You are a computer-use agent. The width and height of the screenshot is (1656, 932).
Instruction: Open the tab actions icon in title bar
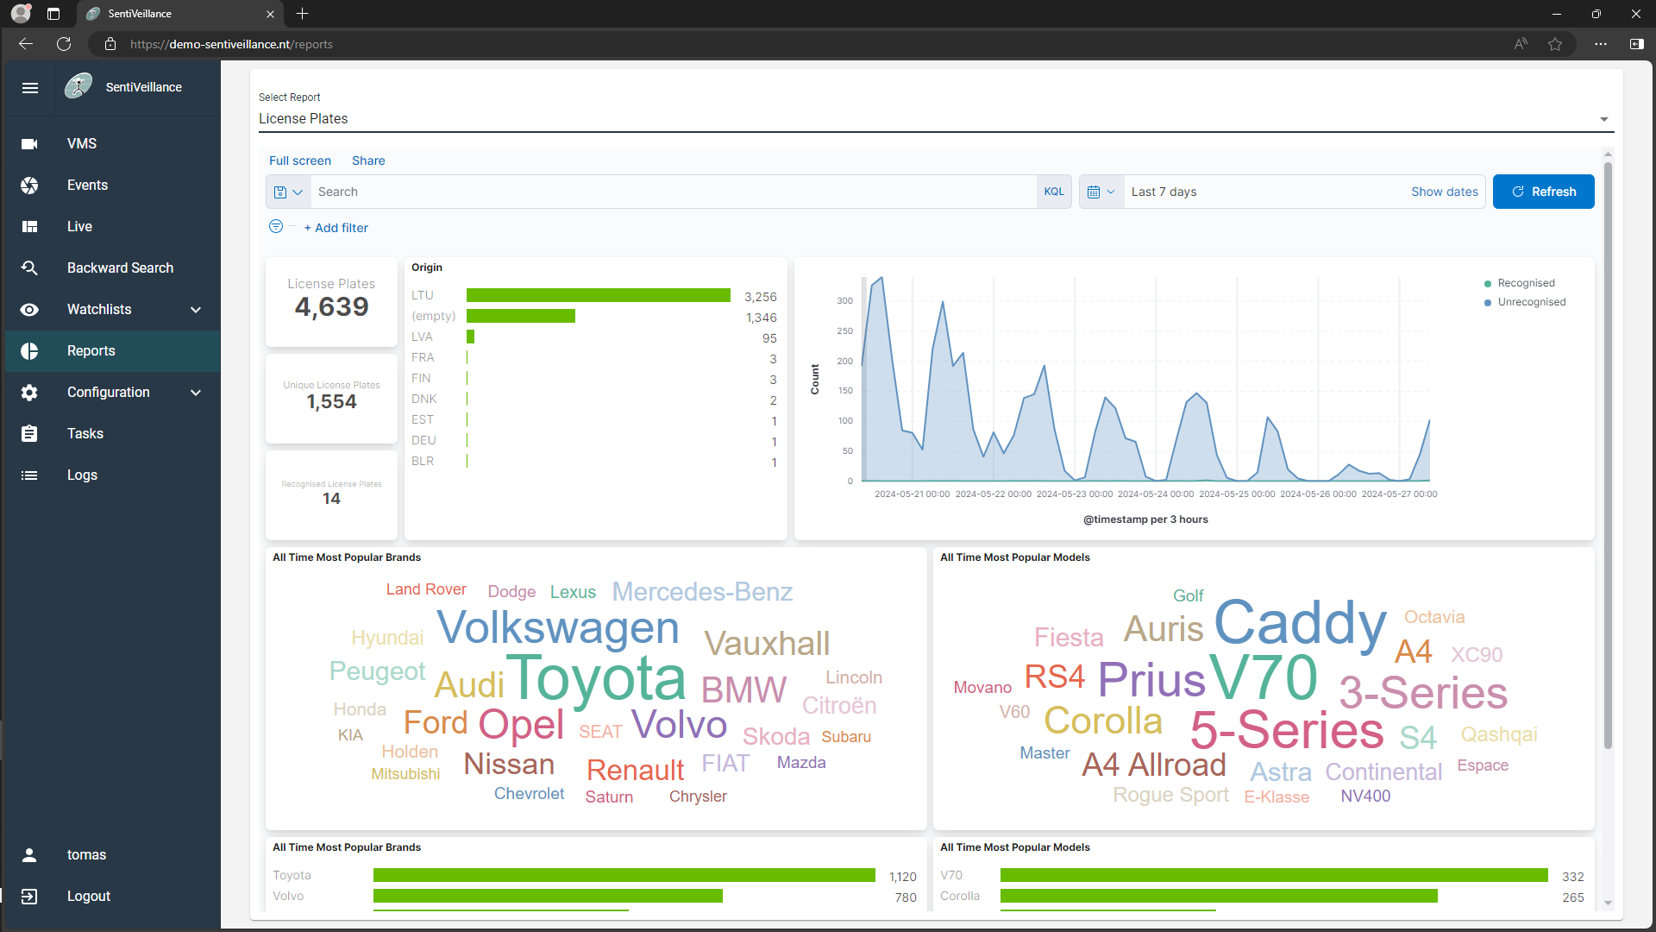pos(53,14)
